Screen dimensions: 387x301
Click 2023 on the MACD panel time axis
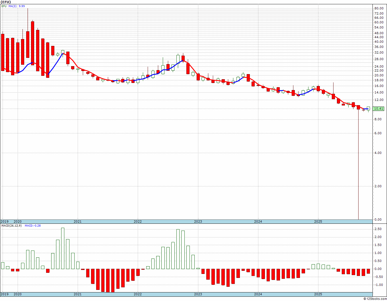(x=198, y=294)
